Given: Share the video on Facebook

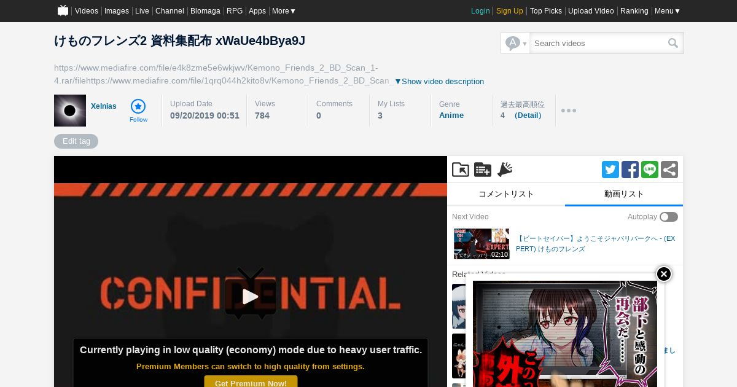Looking at the screenshot, I should point(630,170).
